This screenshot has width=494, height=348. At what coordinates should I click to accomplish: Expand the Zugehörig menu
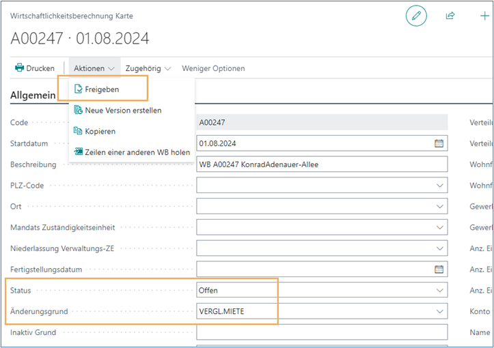tap(148, 68)
